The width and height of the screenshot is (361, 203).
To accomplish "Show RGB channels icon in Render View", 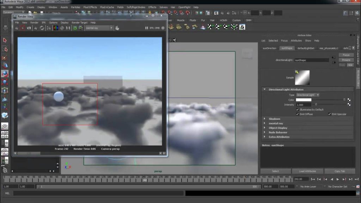I will pos(56,28).
